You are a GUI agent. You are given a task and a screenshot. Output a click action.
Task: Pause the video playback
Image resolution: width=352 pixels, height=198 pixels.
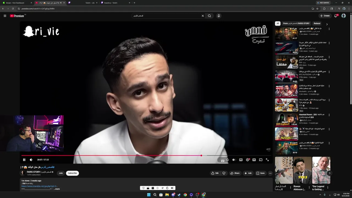click(24, 160)
